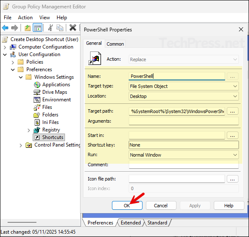Viewport: 249px width, 237px height.
Task: Click the Computer Configuration icon
Action: (13, 47)
